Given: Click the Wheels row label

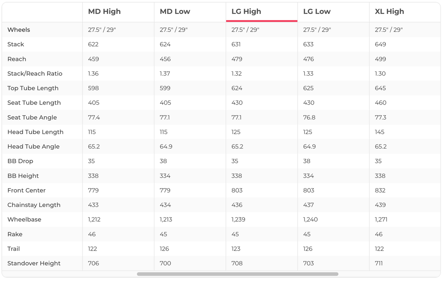Looking at the screenshot, I should pyautogui.click(x=19, y=30).
